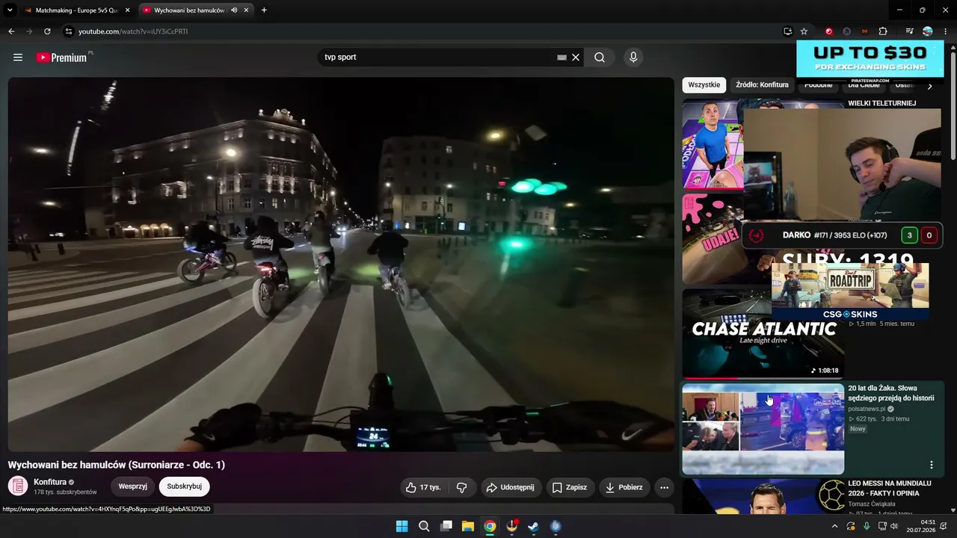Show hidden system tray icons
Viewport: 957px width, 538px height.
pos(834,526)
